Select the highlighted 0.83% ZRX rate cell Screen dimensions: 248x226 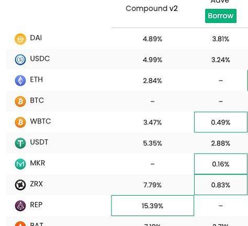tap(221, 185)
